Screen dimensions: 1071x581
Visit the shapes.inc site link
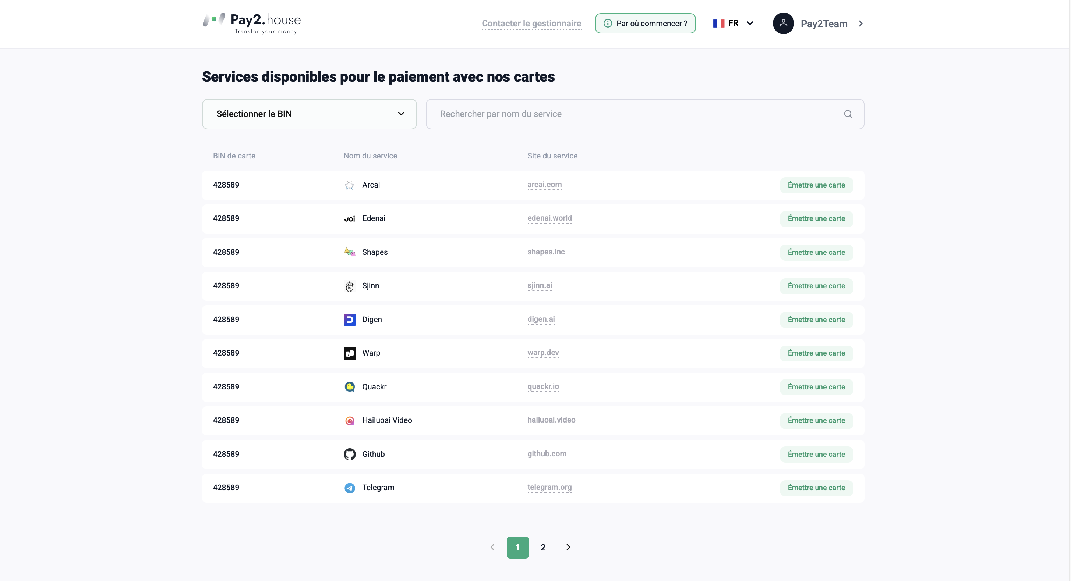(546, 252)
